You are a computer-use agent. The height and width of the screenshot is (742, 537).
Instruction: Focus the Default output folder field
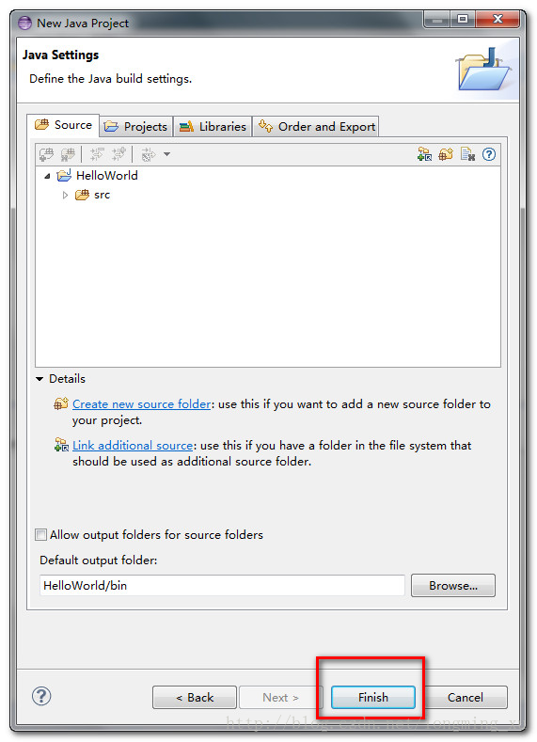(222, 585)
